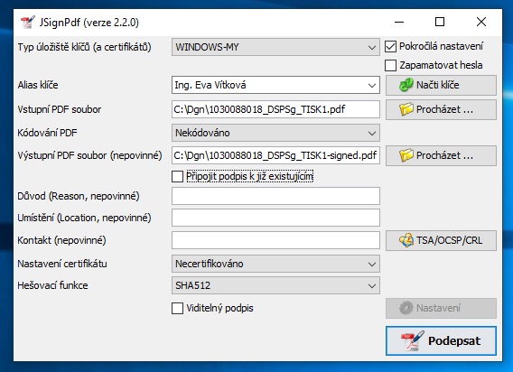This screenshot has width=513, height=372.
Task: Open the SHA512 hash function dropdown
Action: tap(275, 285)
